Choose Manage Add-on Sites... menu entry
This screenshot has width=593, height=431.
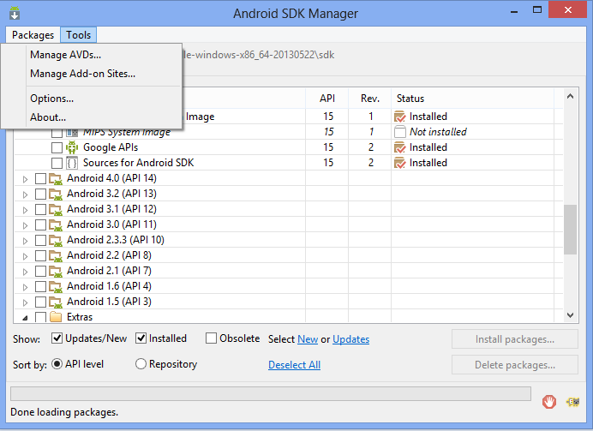[x=83, y=74]
